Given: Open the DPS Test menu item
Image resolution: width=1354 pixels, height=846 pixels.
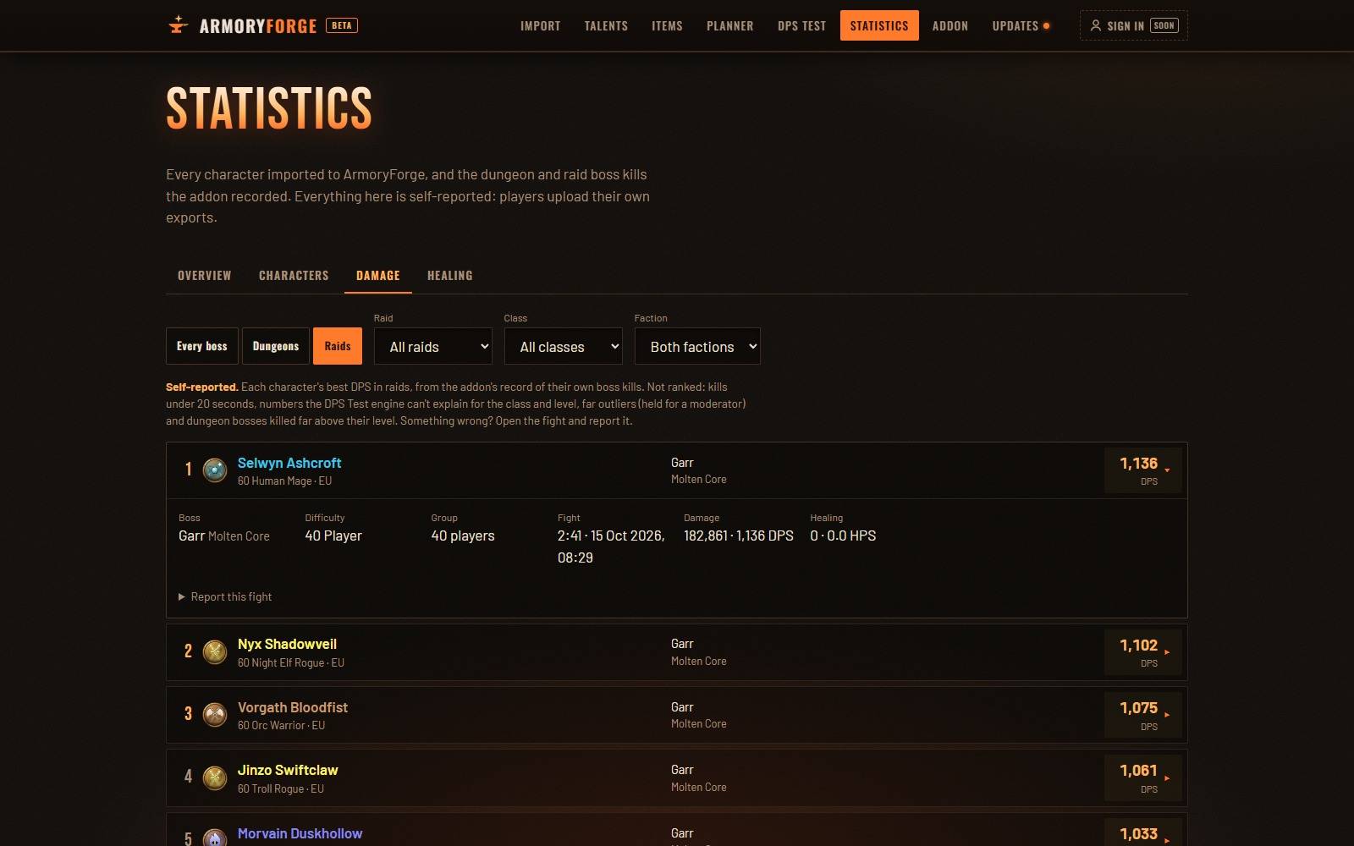Looking at the screenshot, I should 801,25.
